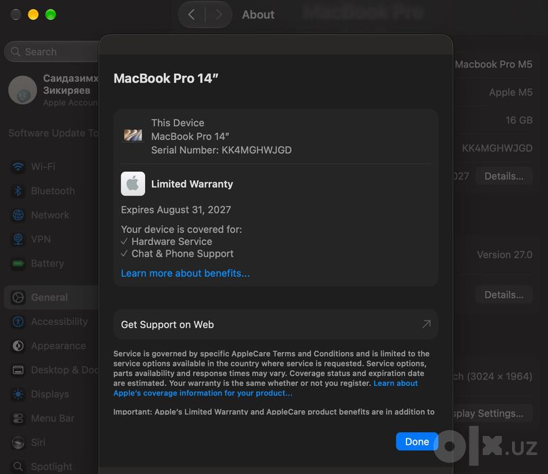Click the VPN sidebar icon

[x=18, y=239]
